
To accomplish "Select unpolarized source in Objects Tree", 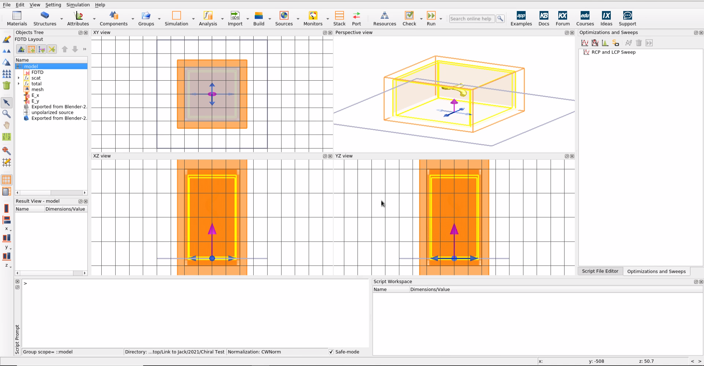I will click(x=52, y=113).
